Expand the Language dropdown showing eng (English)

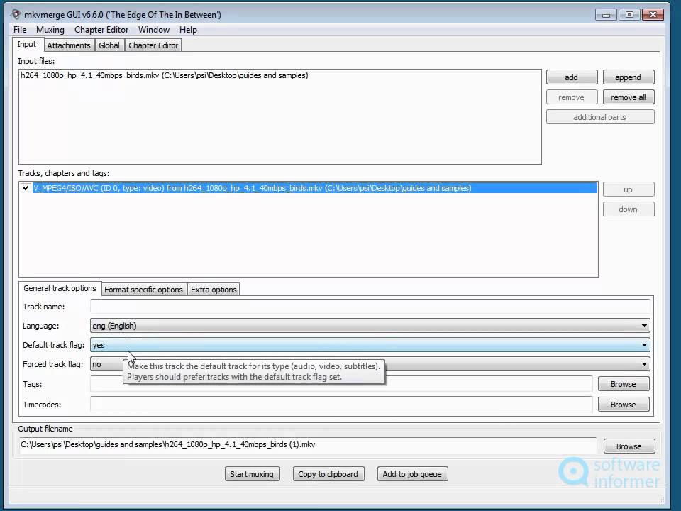[370, 326]
